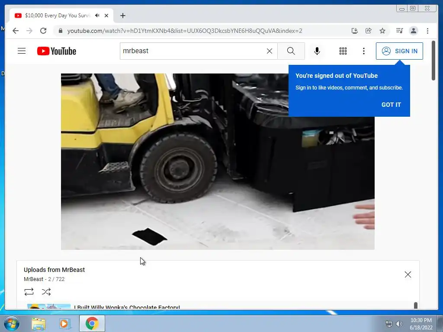
Task: Close the YouTube tab
Action: 106,16
